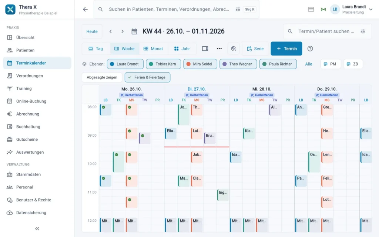The width and height of the screenshot is (379, 237).
Task: Open the Lot... appointment on Thursday
Action: tap(327, 202)
